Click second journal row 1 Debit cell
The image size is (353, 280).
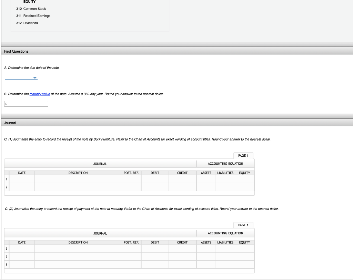pyautogui.click(x=155, y=249)
